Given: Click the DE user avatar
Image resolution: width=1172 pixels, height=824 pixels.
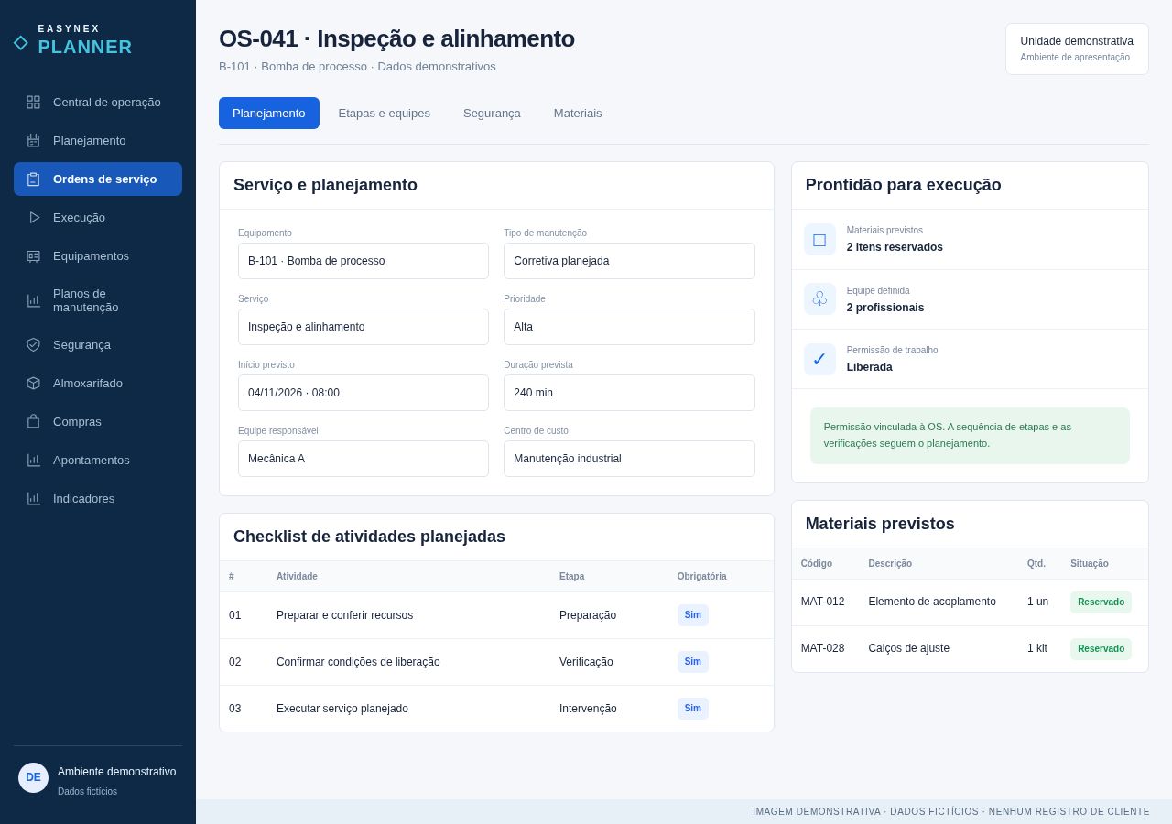Looking at the screenshot, I should [x=33, y=777].
